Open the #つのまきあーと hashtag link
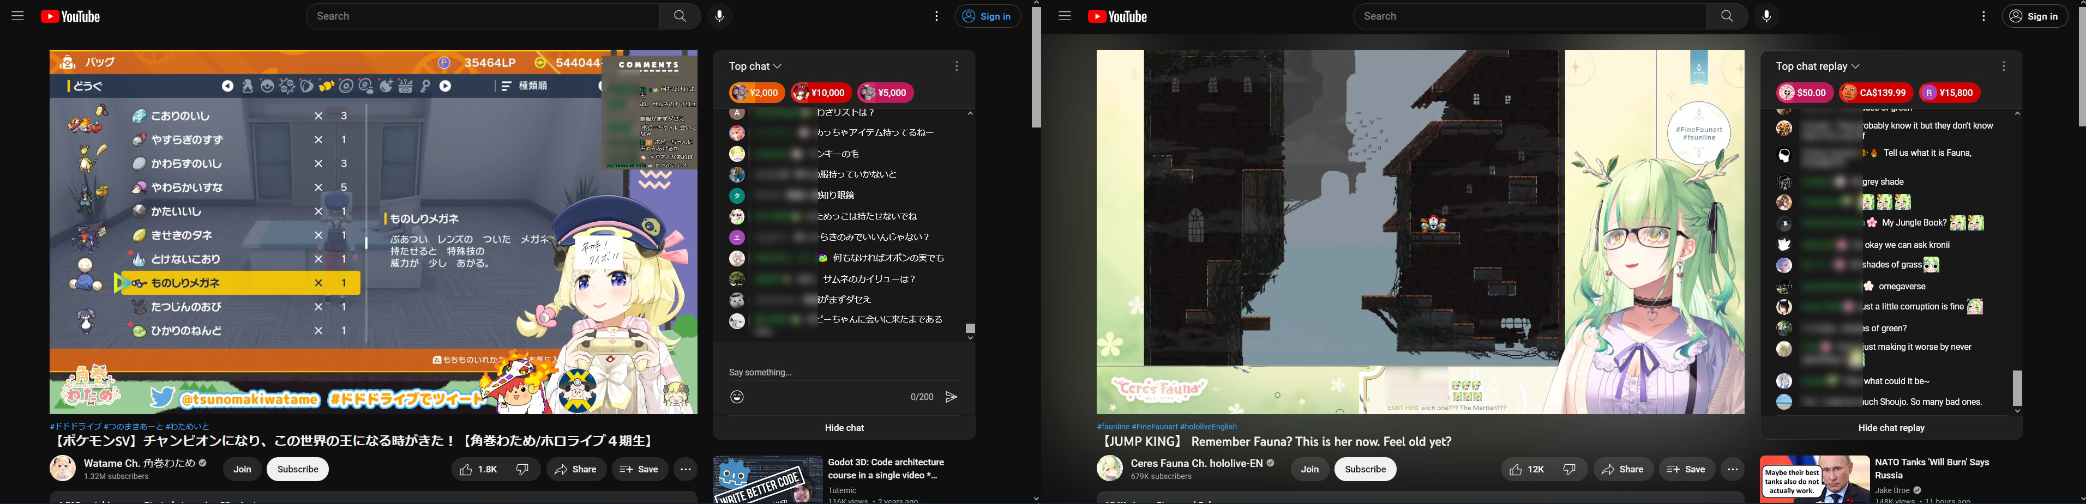Image resolution: width=2086 pixels, height=504 pixels. coord(134,426)
